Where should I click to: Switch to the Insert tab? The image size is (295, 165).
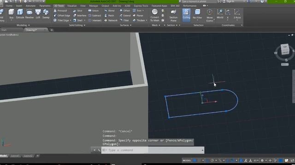point(19,6)
